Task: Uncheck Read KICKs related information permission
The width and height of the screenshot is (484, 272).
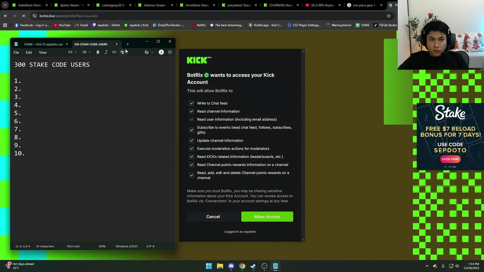Action: pos(191,157)
